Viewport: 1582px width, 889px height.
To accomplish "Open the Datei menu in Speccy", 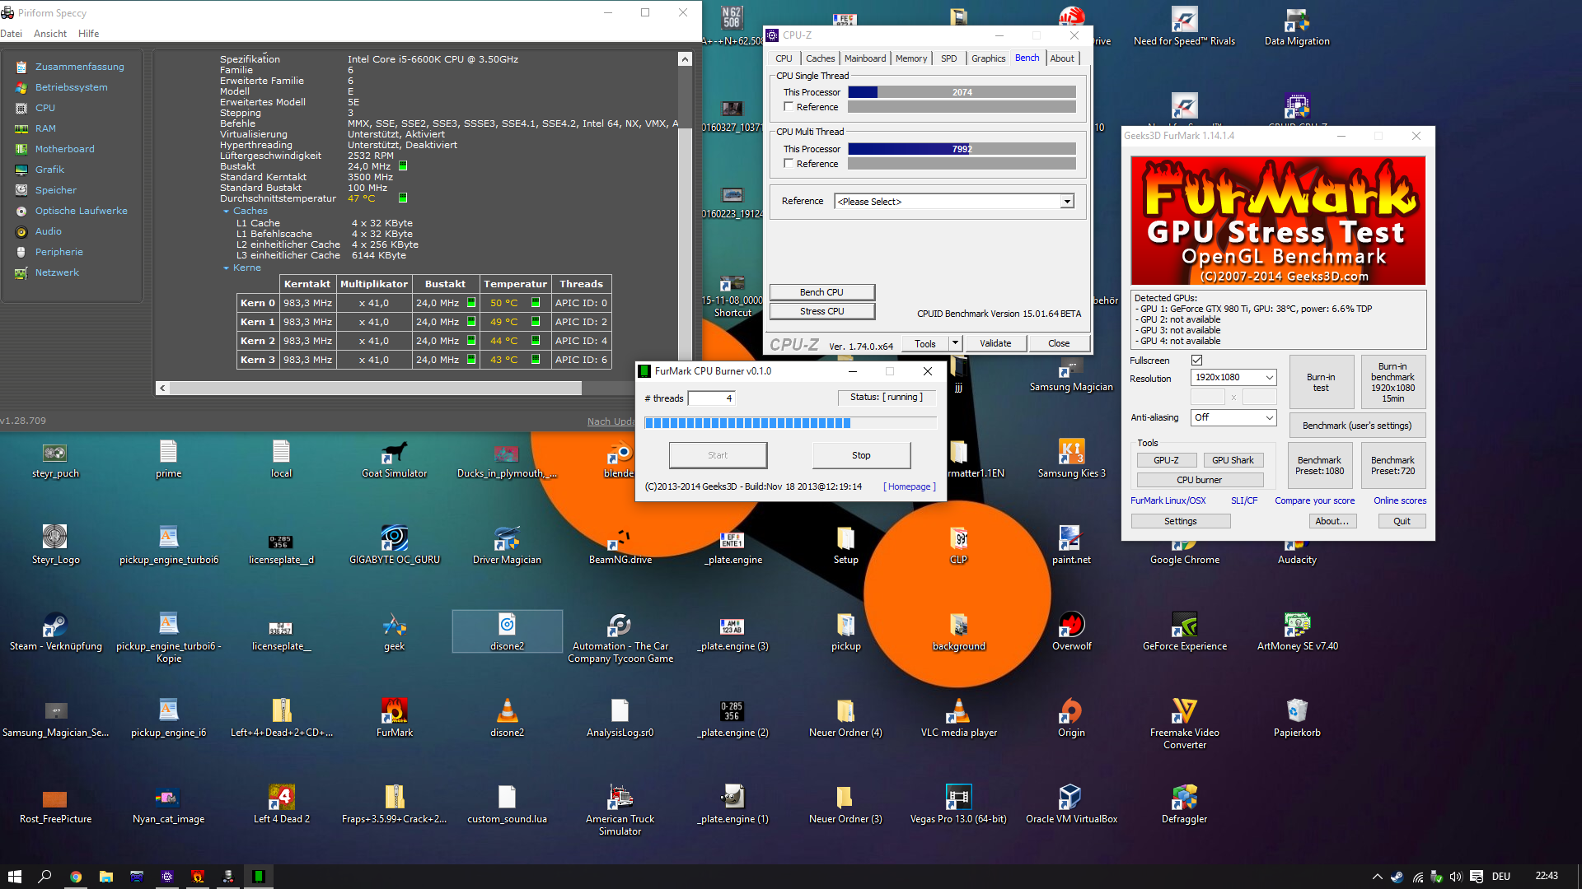I will point(12,34).
